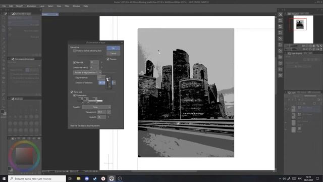Image resolution: width=323 pixels, height=182 pixels.
Task: Click the seventh icon in right dock
Action: [x=281, y=51]
